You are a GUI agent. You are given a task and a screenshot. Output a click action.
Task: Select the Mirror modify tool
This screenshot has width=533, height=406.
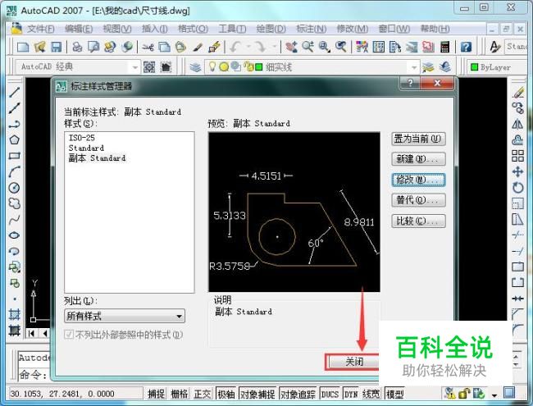(x=517, y=124)
